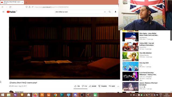Image resolution: width=172 pixels, height=97 pixels.
Task: Pause the video by clicking the player
Action: [64, 48]
